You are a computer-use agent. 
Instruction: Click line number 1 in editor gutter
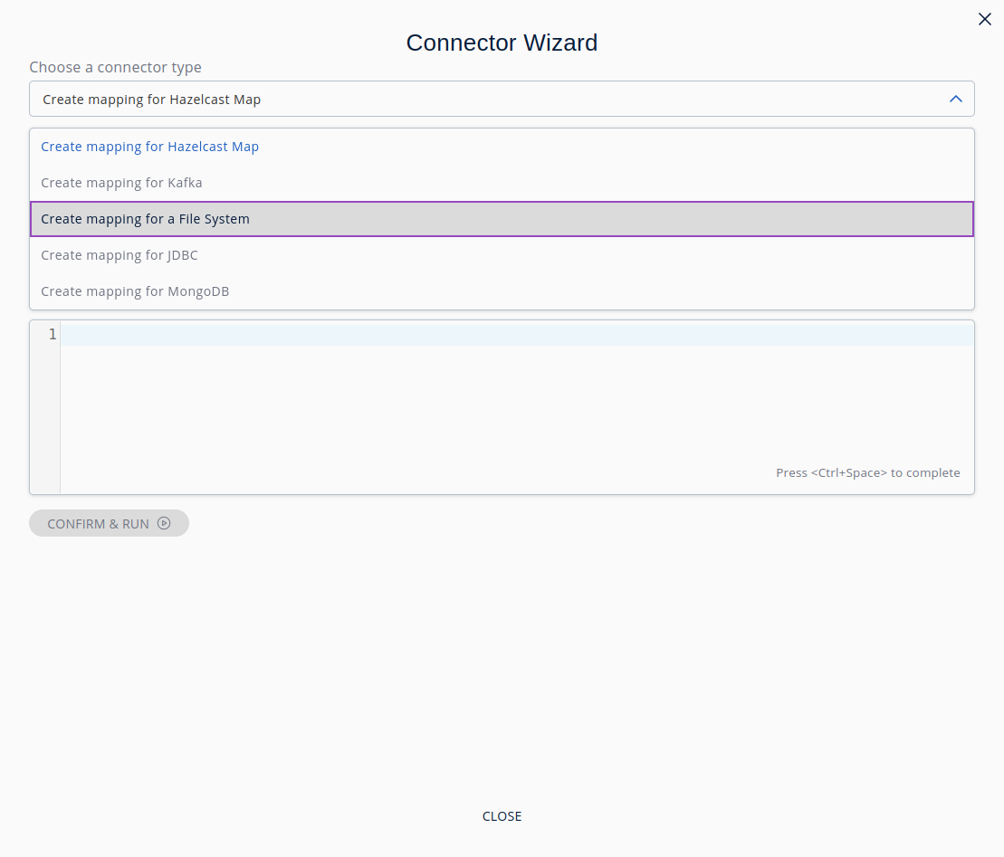point(52,335)
